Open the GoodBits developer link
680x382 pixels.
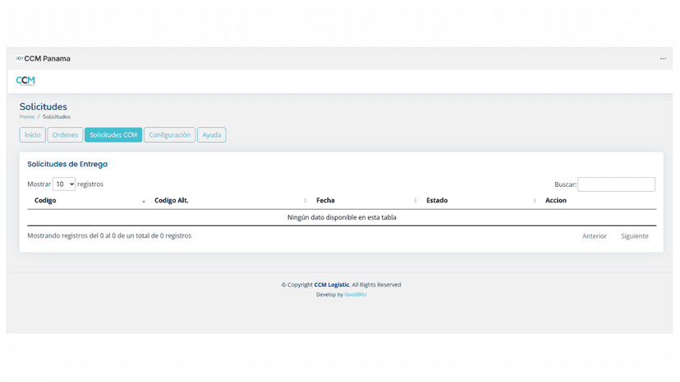point(355,294)
